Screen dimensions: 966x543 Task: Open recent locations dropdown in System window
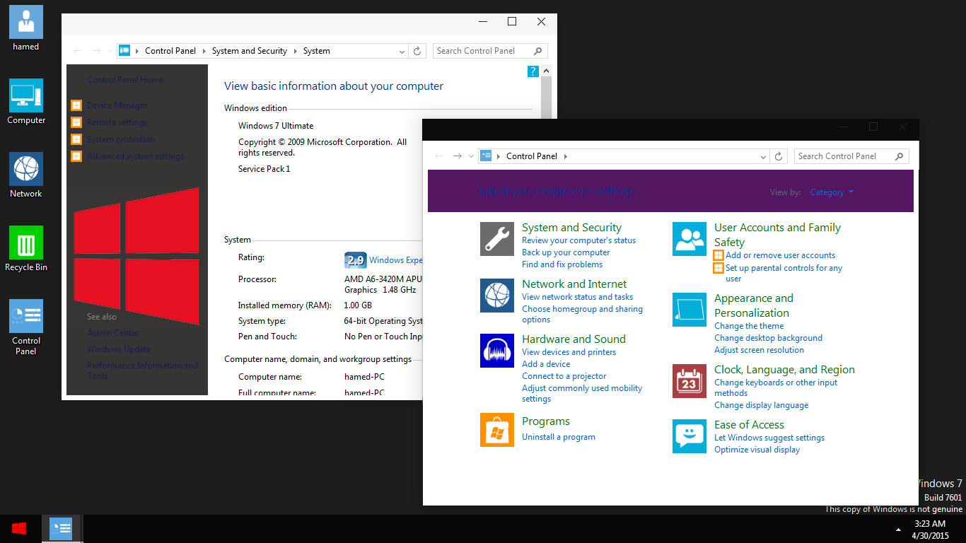(x=110, y=51)
